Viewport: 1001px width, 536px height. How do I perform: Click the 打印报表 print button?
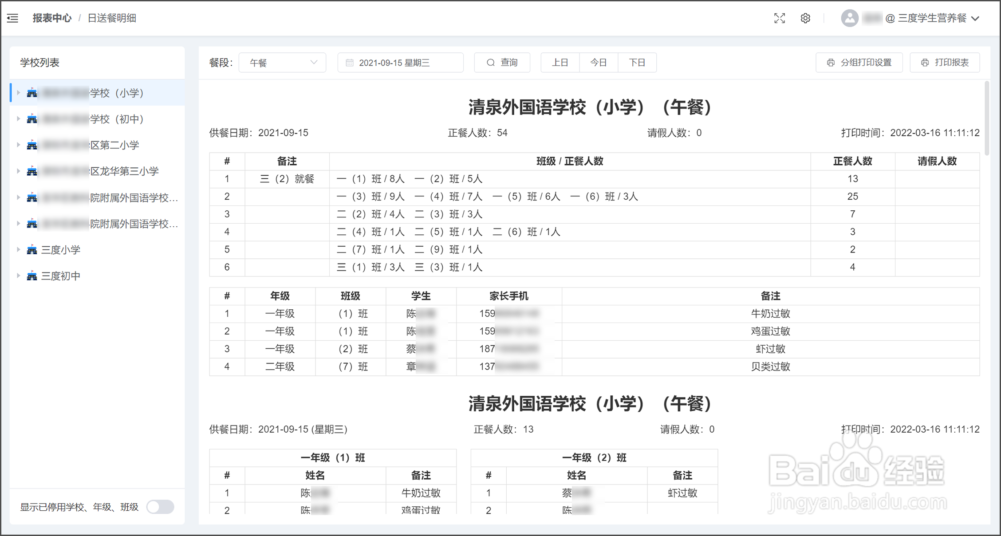(945, 63)
